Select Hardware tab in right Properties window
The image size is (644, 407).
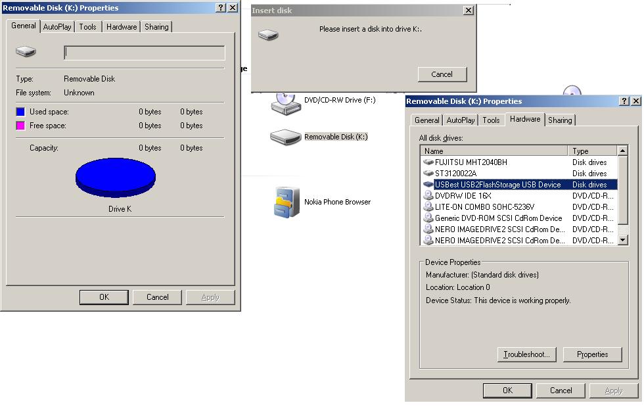coord(525,119)
